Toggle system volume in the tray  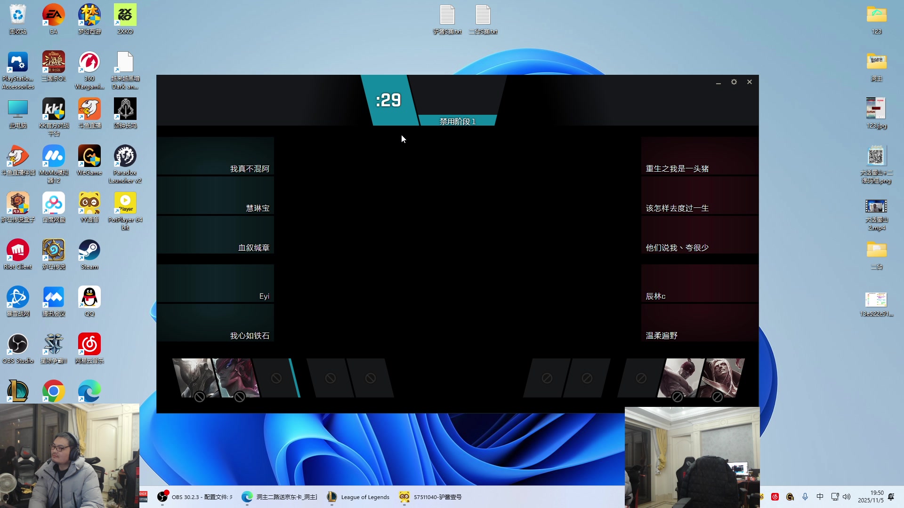[847, 496]
